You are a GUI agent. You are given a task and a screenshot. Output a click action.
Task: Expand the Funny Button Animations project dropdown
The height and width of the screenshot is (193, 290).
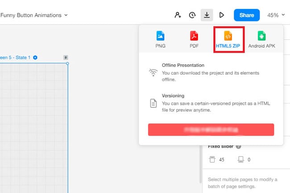[x=34, y=15]
